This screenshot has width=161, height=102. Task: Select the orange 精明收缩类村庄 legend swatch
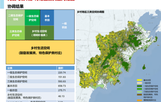click(139, 100)
